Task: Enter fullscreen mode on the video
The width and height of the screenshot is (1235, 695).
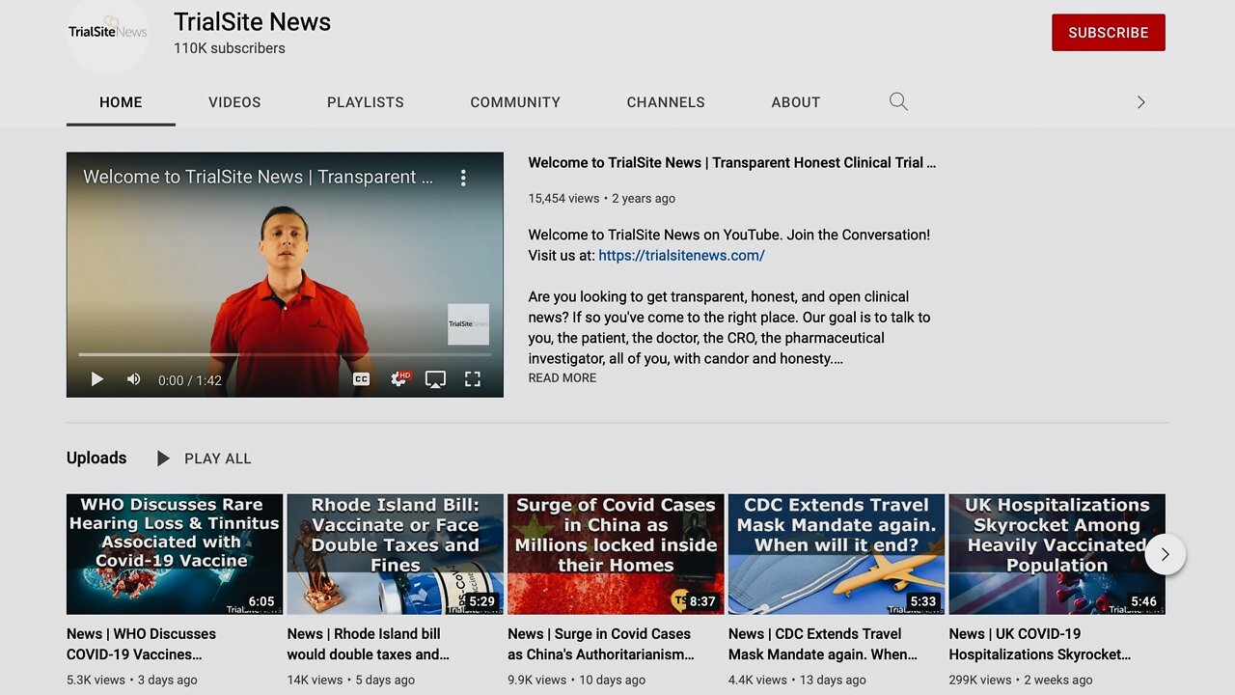Action: coord(473,379)
